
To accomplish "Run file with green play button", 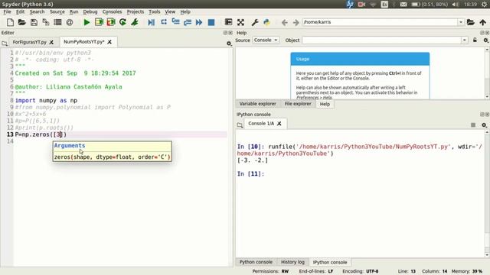I will point(87,22).
